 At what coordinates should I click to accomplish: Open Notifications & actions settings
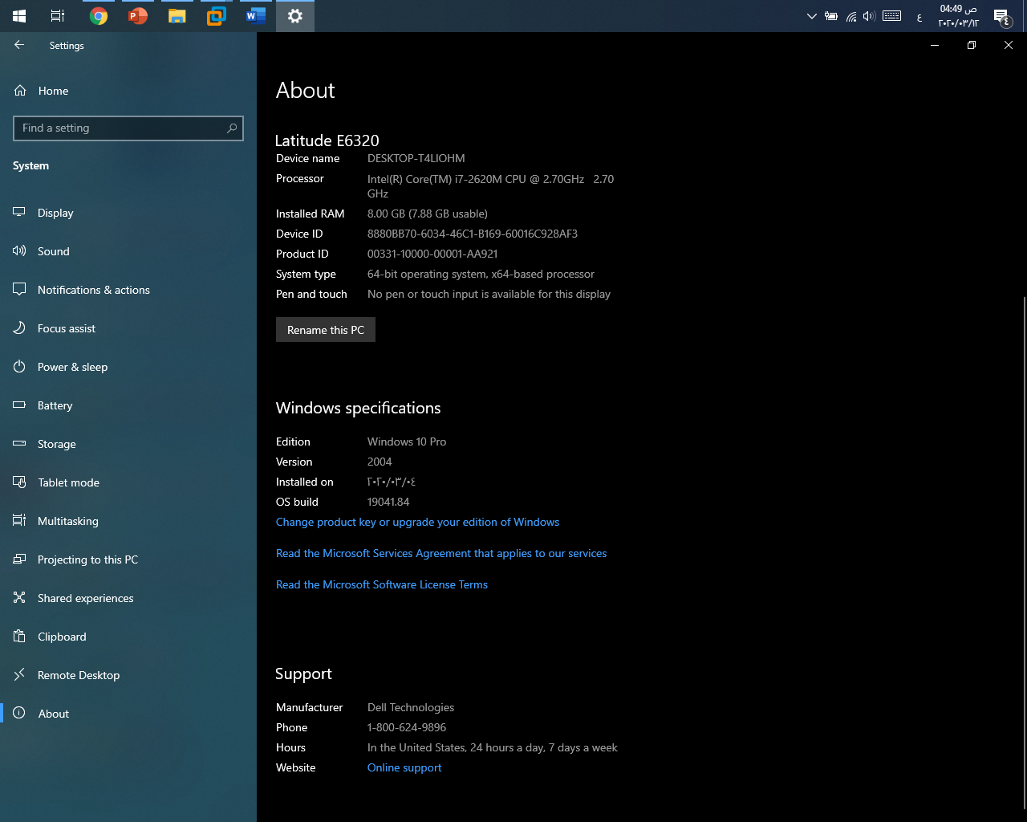128,290
